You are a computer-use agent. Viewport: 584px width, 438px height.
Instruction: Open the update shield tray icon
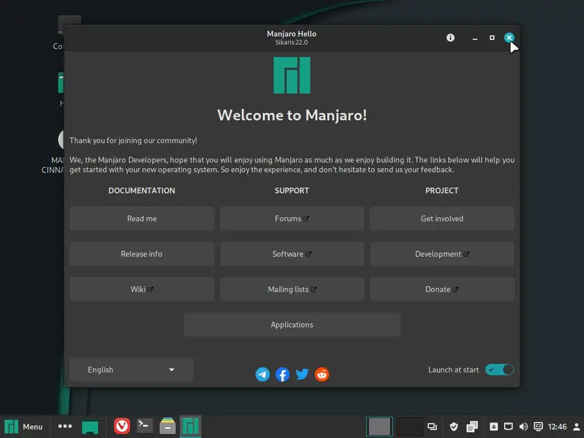coord(453,427)
